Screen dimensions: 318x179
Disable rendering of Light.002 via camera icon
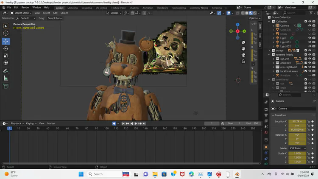click(314, 46)
